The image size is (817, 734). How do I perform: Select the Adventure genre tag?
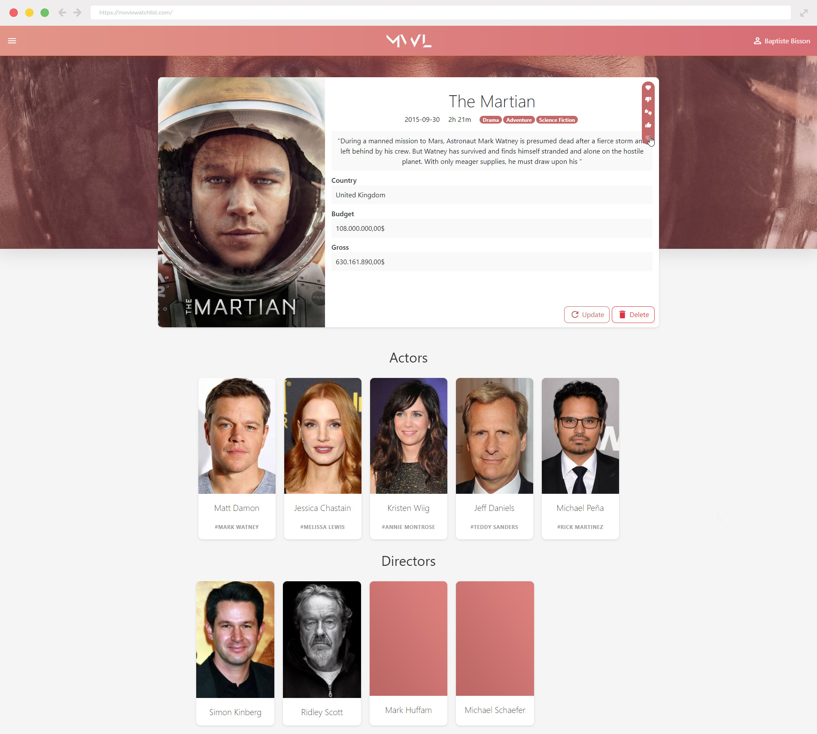pyautogui.click(x=519, y=120)
